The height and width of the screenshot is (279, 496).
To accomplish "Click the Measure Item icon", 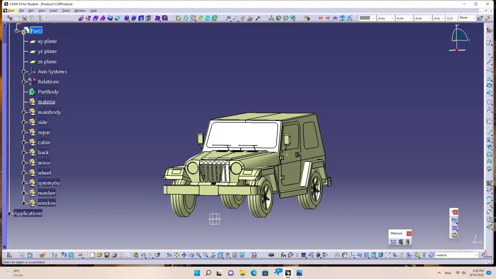I will pyautogui.click(x=401, y=242).
